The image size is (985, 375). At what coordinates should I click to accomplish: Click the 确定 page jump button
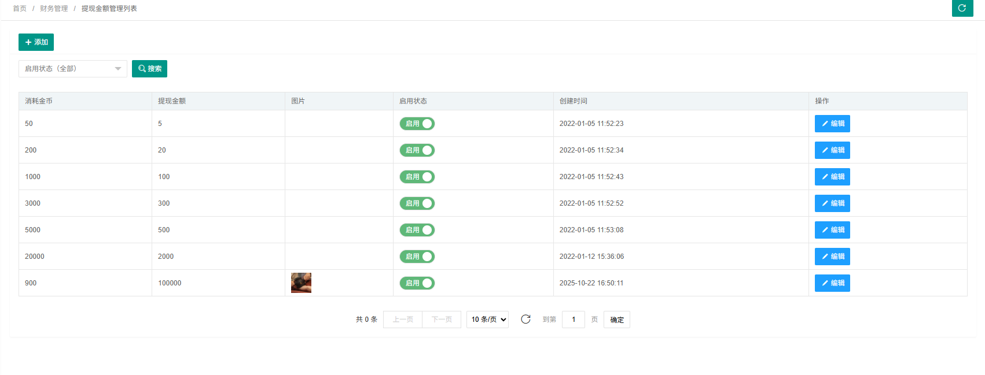click(616, 320)
